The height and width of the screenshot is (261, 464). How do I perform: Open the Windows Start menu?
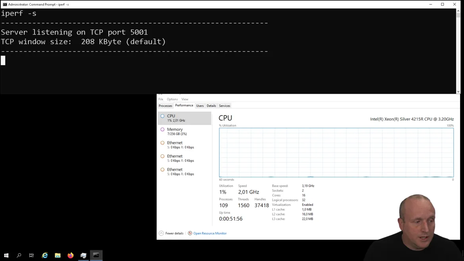point(6,255)
